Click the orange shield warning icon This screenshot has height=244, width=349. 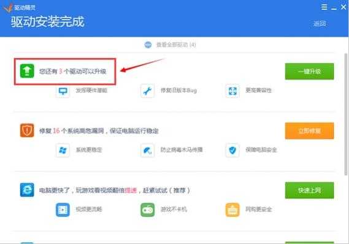[27, 130]
